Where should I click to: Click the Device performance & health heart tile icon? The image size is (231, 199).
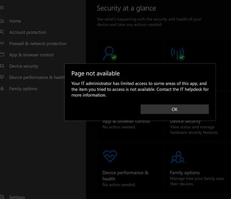click(110, 156)
